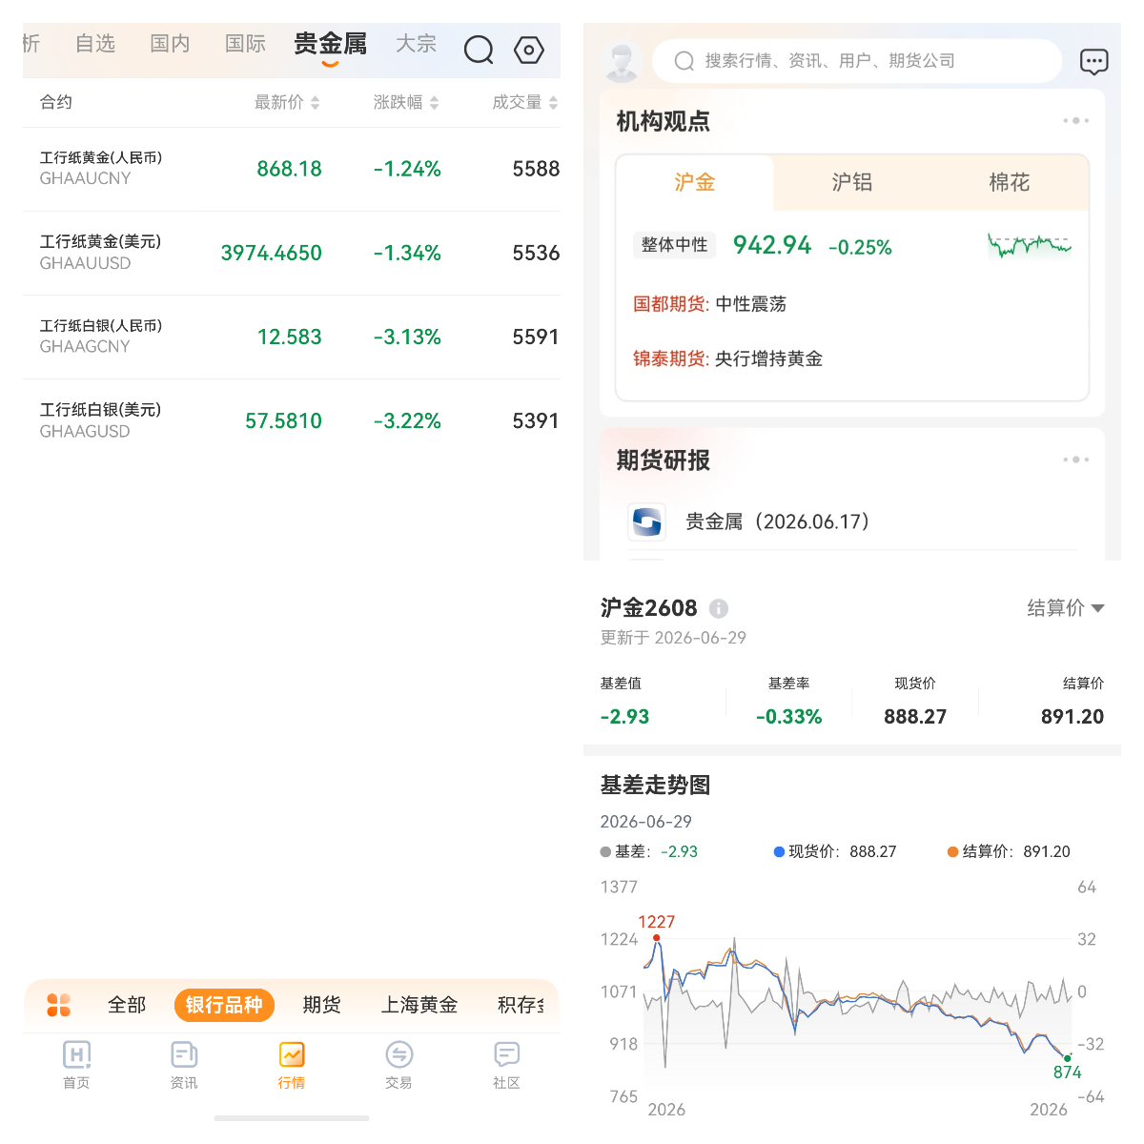Tap the 整体中性 tag
The height and width of the screenshot is (1144, 1144).
pyautogui.click(x=674, y=245)
